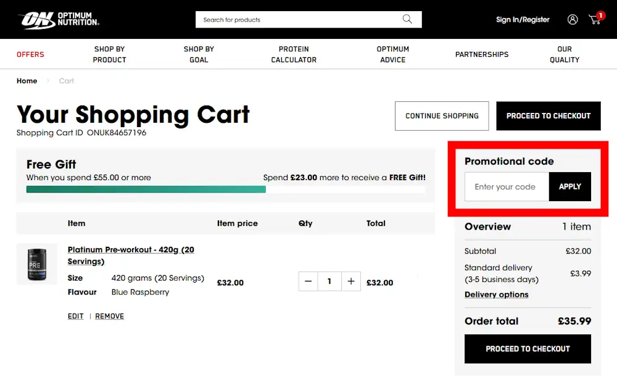Apply the promotional code

[x=569, y=186]
